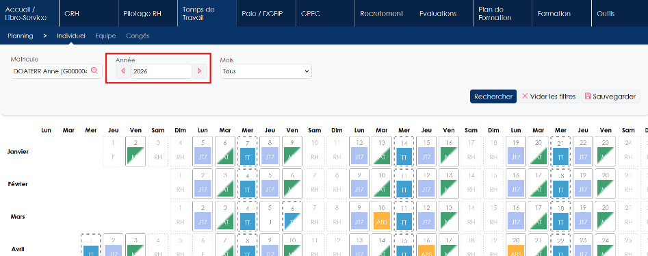The image size is (648, 256).
Task: Open the Formation menu
Action: pos(562,13)
